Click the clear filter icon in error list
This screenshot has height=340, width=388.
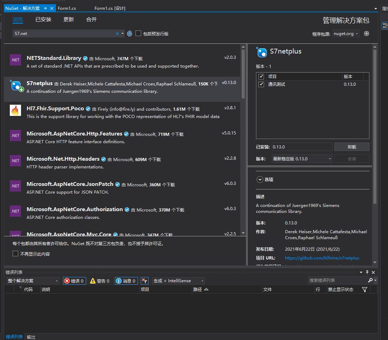coord(145,280)
